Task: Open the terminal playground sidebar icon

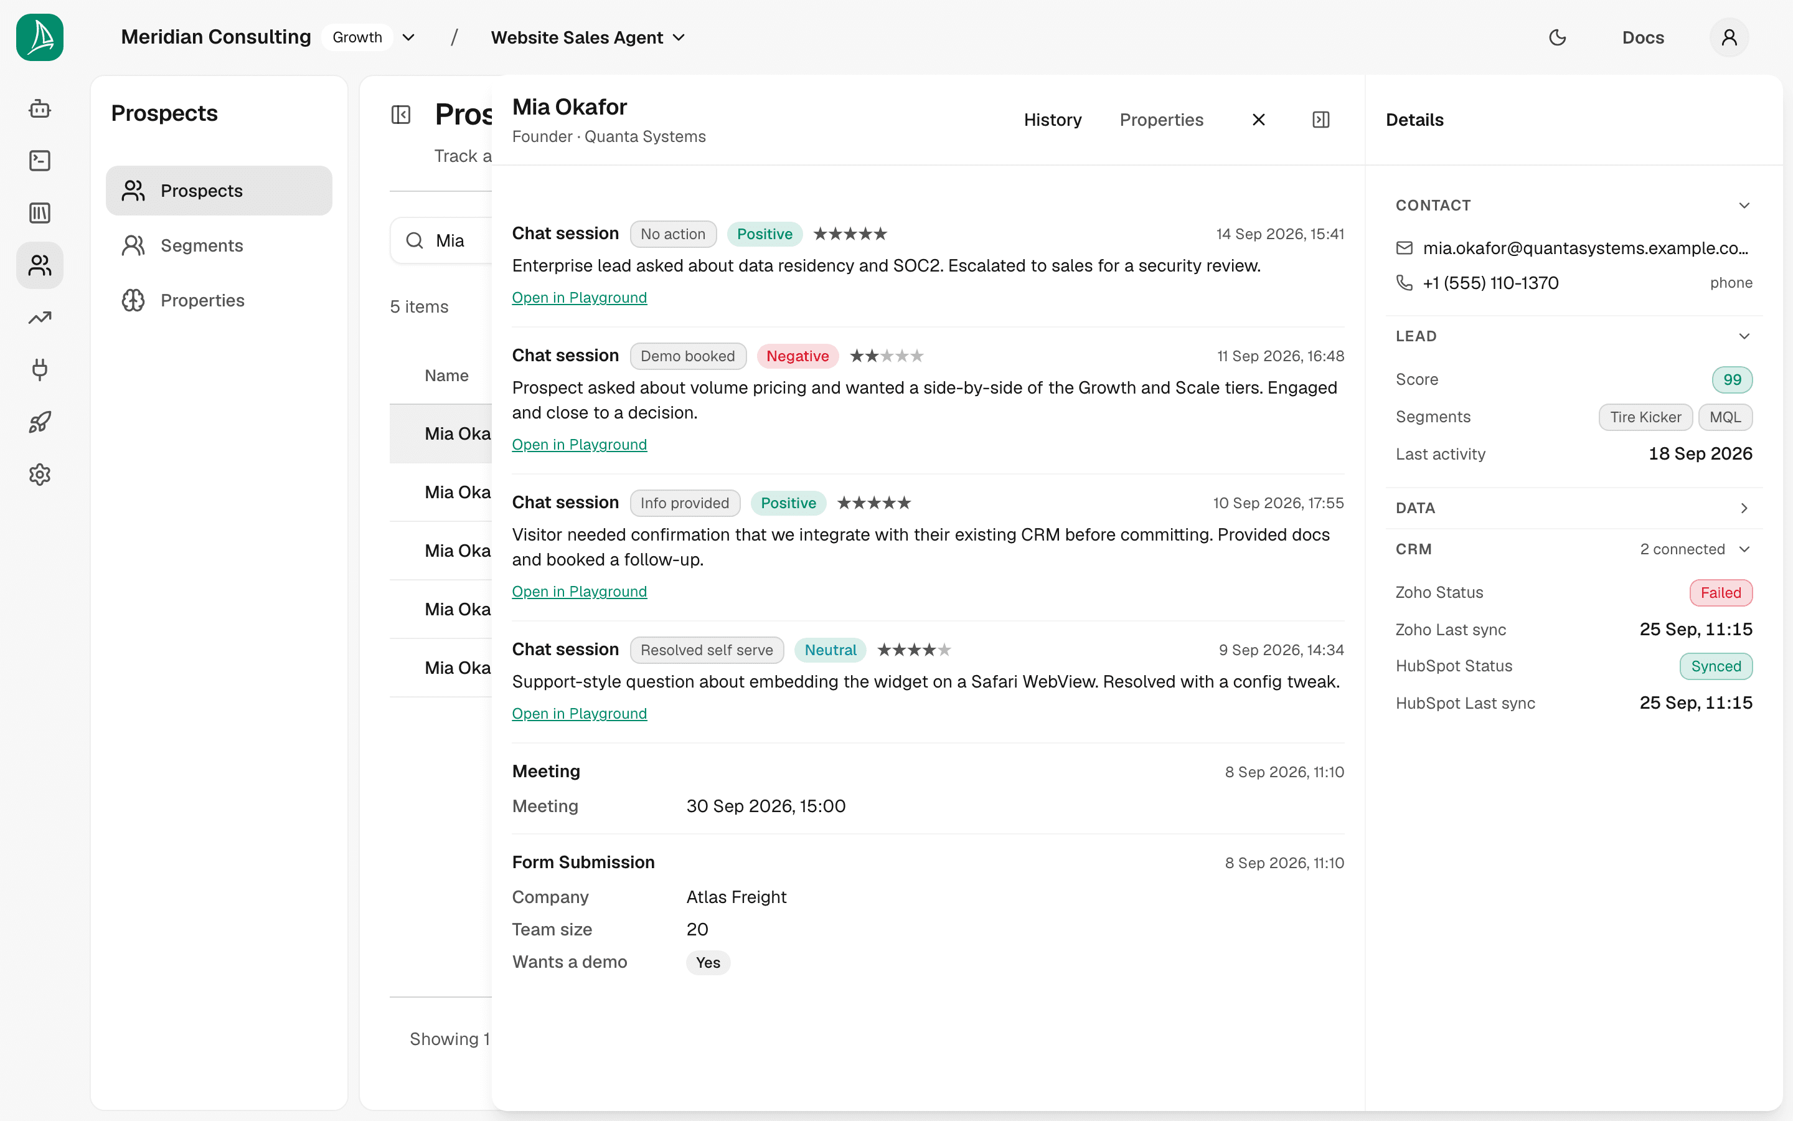Action: pos(40,161)
